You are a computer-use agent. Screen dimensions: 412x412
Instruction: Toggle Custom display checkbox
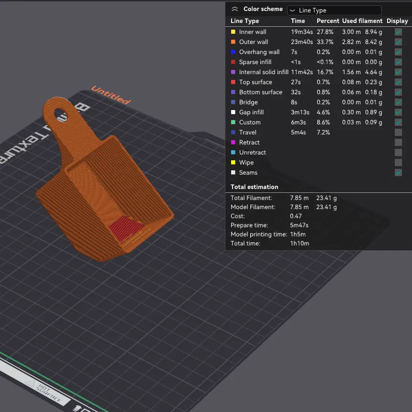(398, 122)
